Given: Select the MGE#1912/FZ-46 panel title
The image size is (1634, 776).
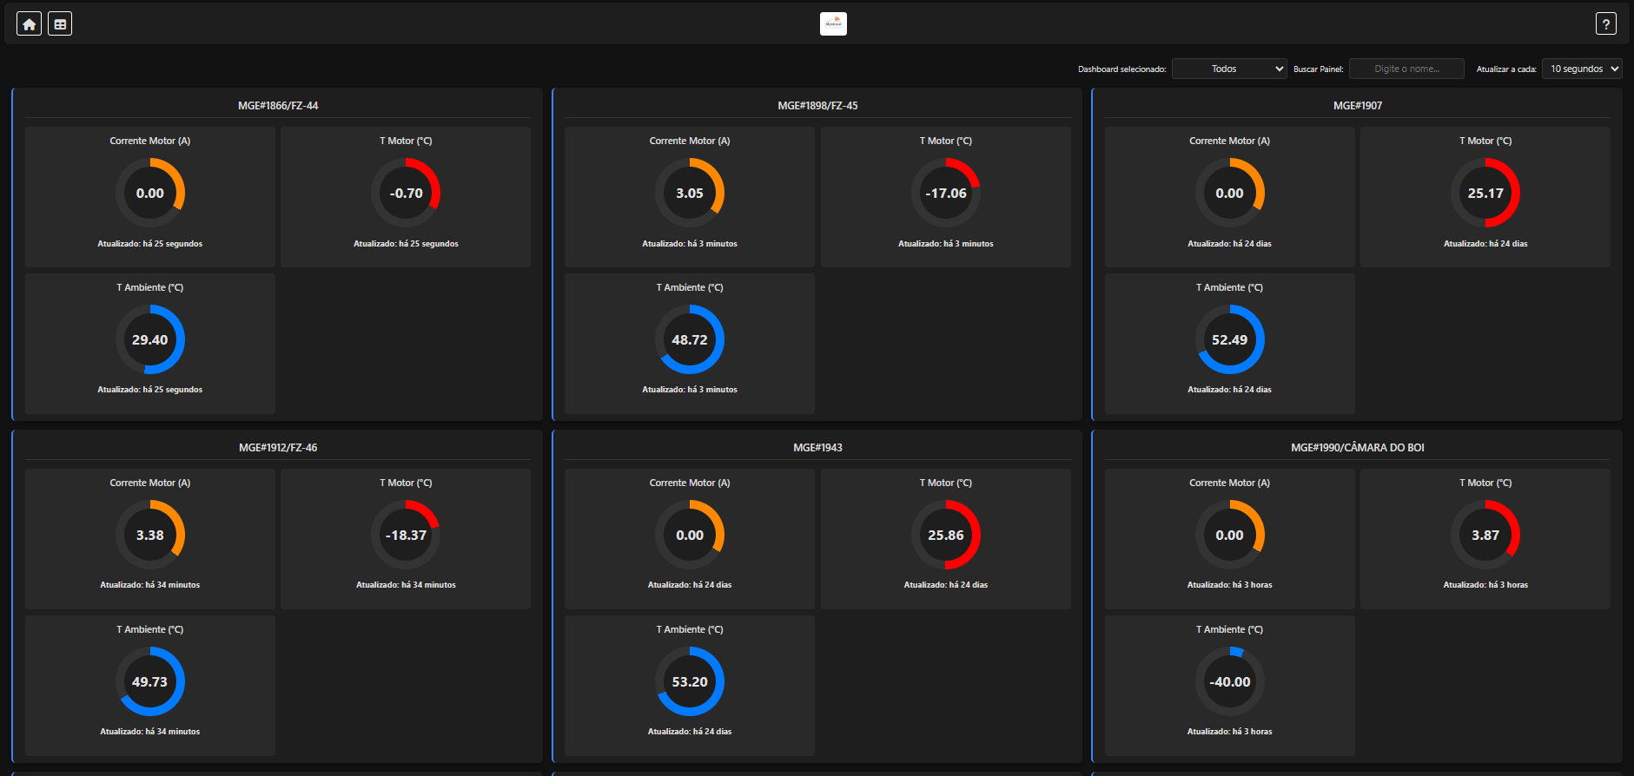Looking at the screenshot, I should click(278, 448).
